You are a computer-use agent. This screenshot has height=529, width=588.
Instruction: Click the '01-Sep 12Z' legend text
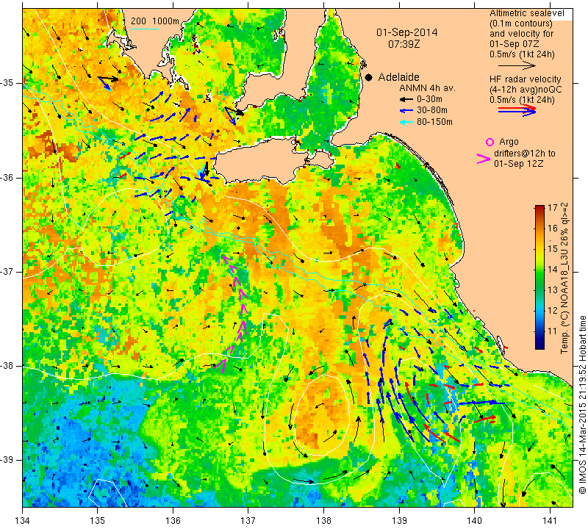519,164
